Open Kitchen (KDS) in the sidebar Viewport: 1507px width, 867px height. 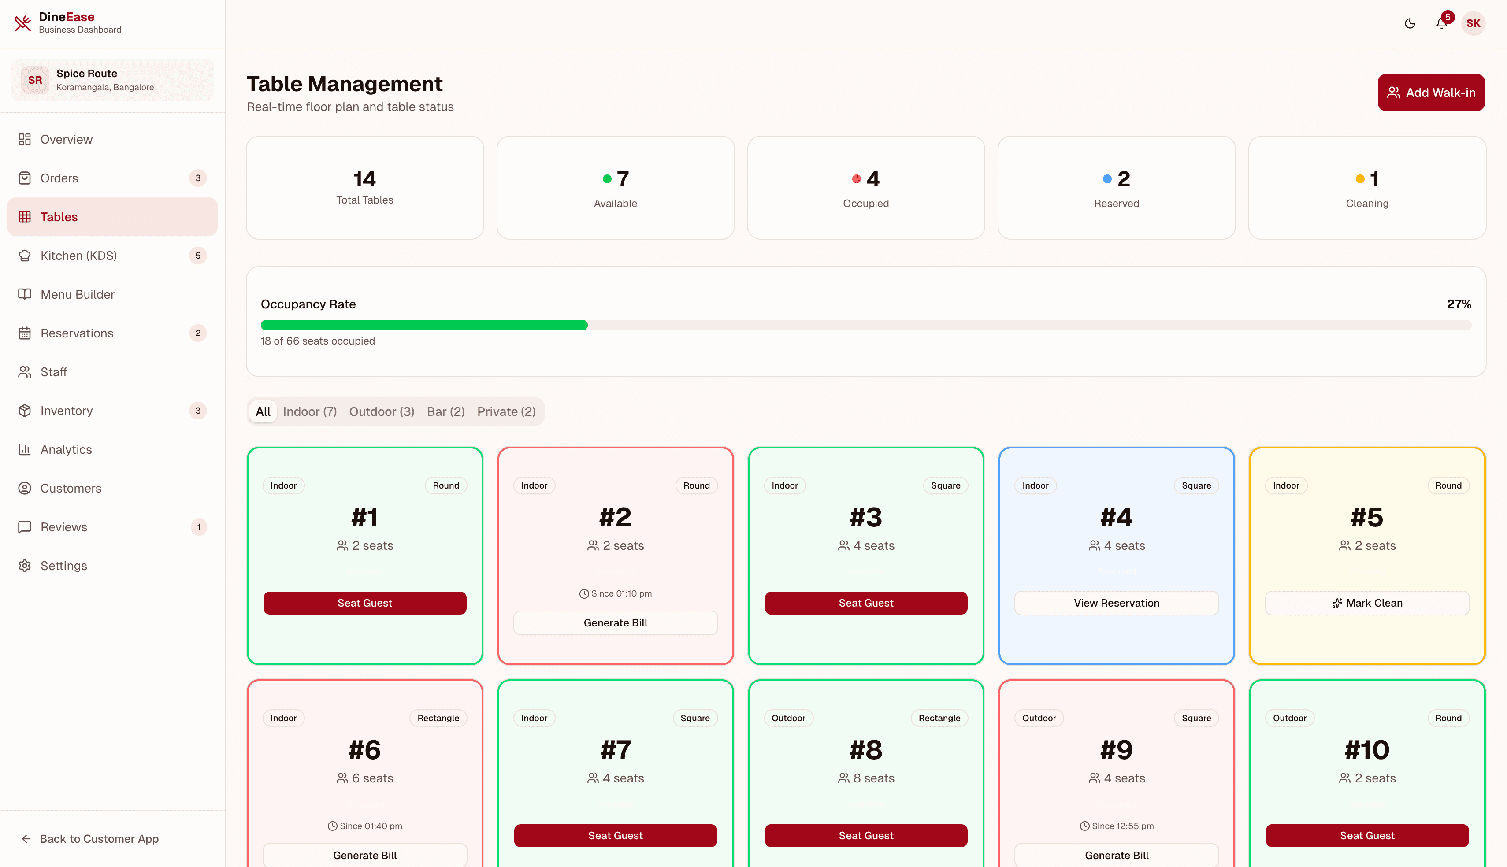coord(78,256)
